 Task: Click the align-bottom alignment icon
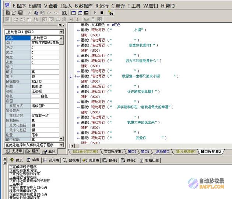click(x=36, y=19)
